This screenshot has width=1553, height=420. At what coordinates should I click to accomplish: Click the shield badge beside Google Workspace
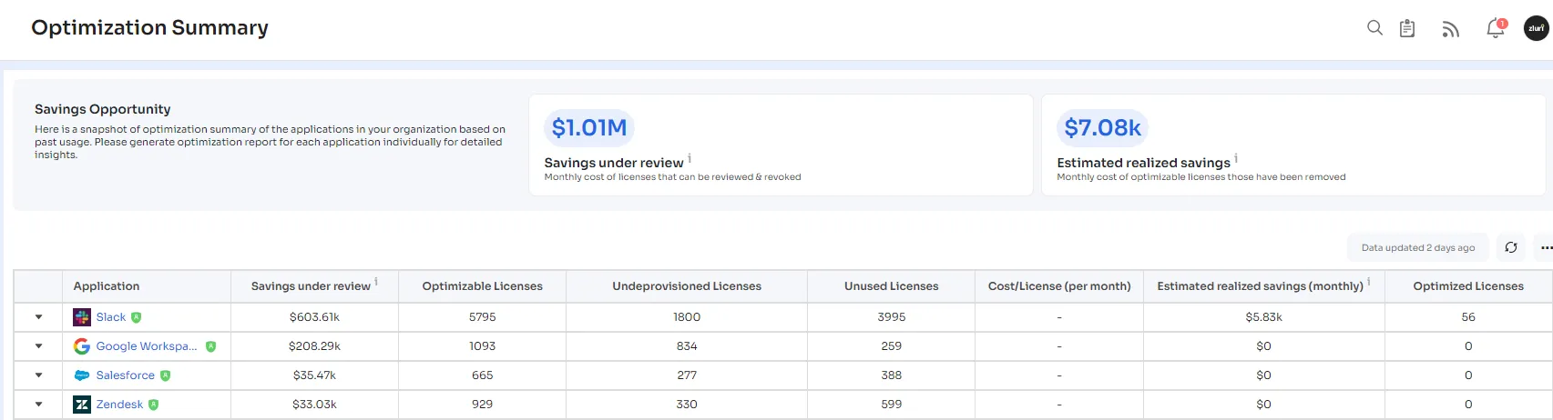[x=210, y=346]
